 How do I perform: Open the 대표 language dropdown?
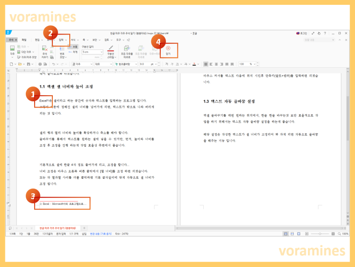(x=103, y=64)
